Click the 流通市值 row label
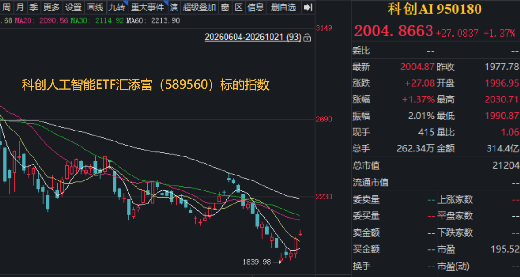Screen dimensions: 520x277 click(370, 183)
